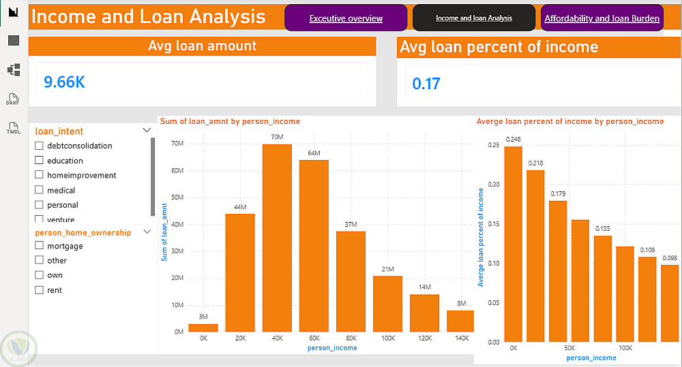
Task: Click the 21M bar at 100K income
Action: tap(388, 304)
